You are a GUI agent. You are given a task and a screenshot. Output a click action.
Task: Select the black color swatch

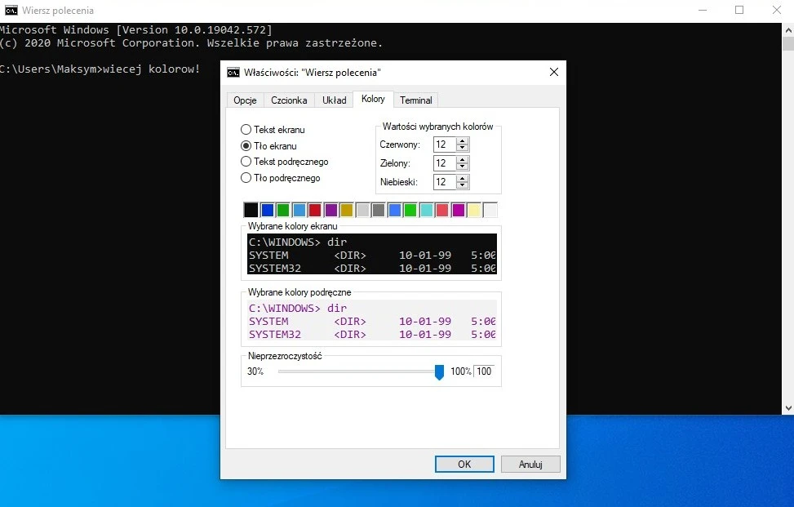pyautogui.click(x=251, y=210)
